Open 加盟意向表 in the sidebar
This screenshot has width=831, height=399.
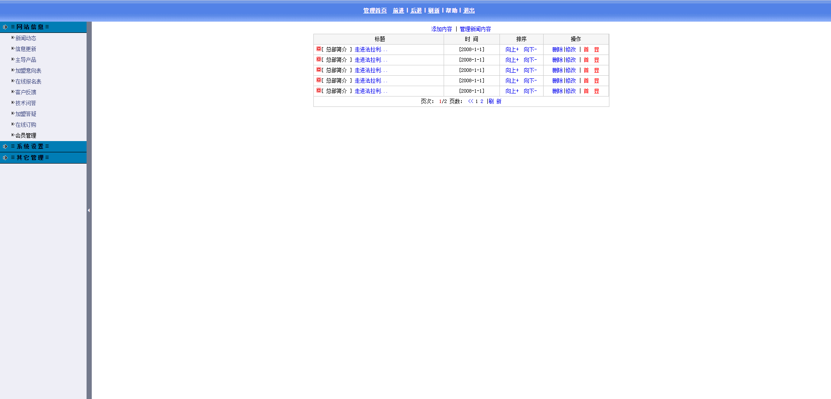coord(29,71)
